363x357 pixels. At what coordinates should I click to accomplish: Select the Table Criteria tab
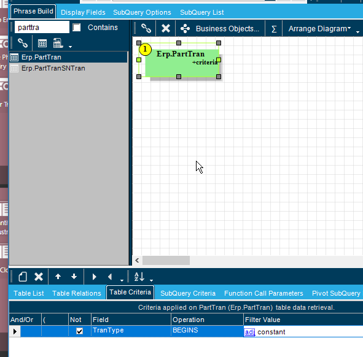point(130,292)
